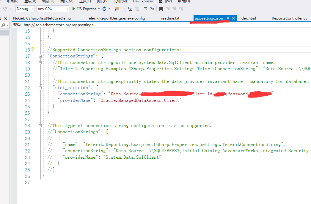Viewport: 311px width, 204px height.
Task: Collapse the stat_marketdb block at line 22
Action: 40,88
